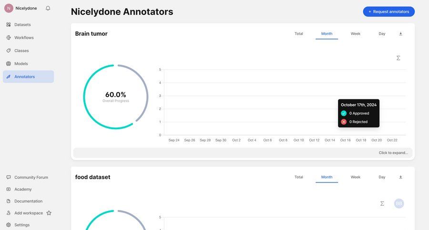Select the Total tab for the food dataset

[x=298, y=177]
